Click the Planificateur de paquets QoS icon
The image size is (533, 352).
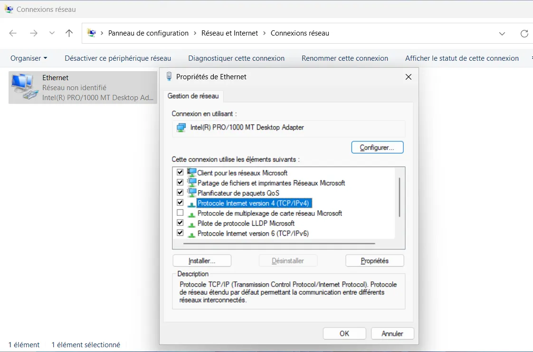point(191,193)
